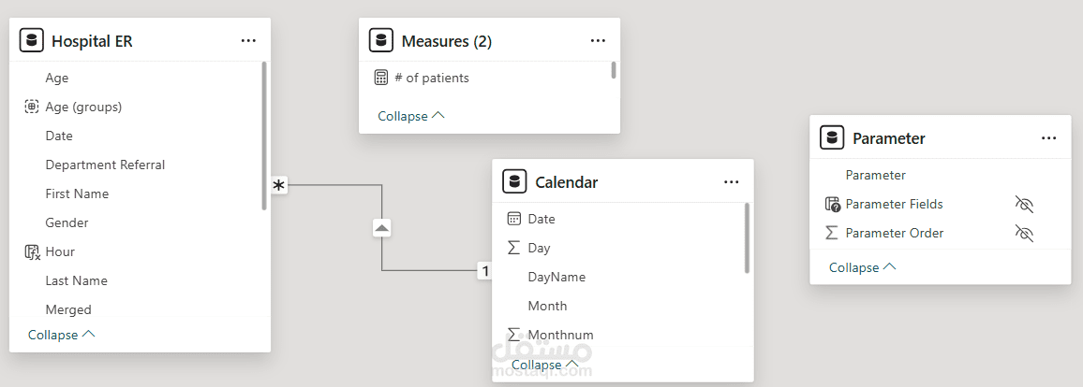Collapse the Parameter table card

tap(863, 267)
